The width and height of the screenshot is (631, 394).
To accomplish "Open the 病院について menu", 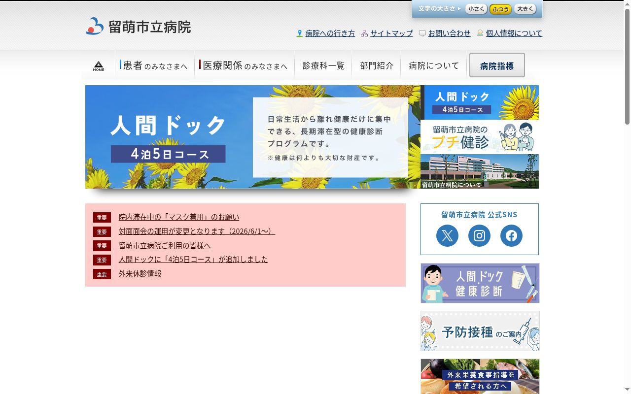I will click(x=434, y=65).
